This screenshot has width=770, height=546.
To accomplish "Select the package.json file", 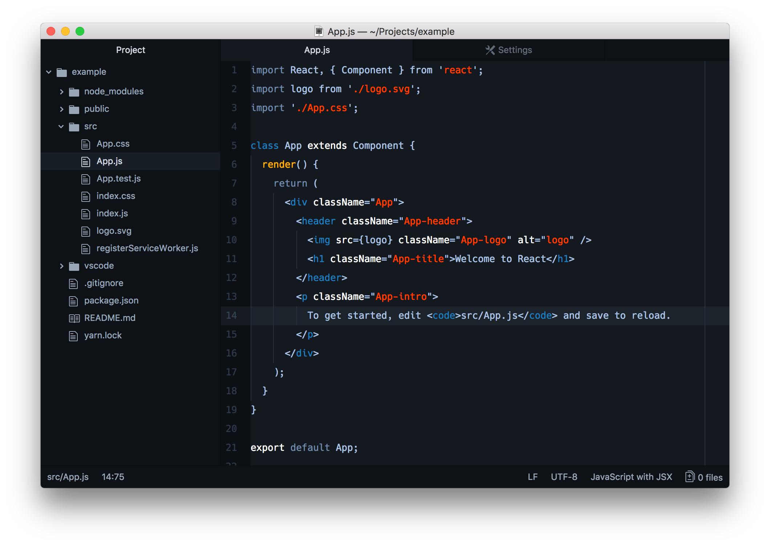I will (x=111, y=301).
